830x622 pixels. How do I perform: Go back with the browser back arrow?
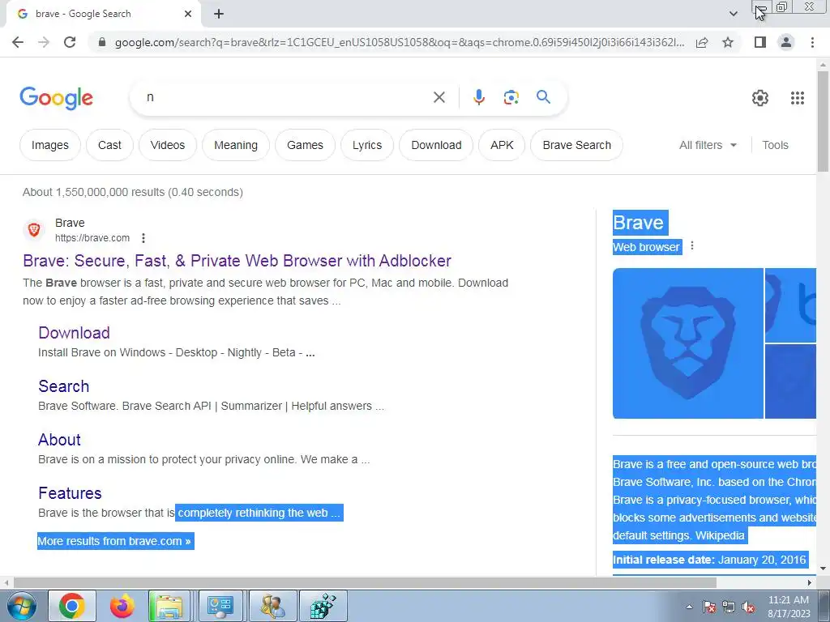pyautogui.click(x=18, y=42)
